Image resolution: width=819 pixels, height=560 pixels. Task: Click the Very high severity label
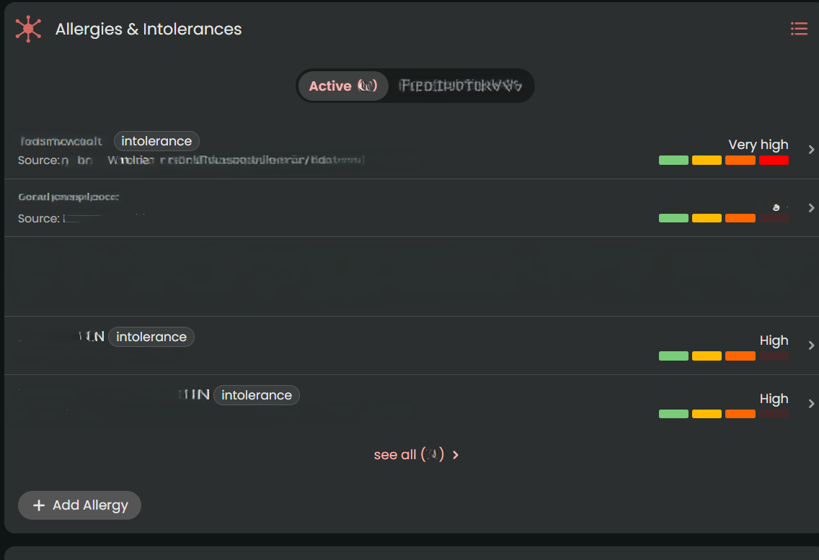pyautogui.click(x=758, y=145)
